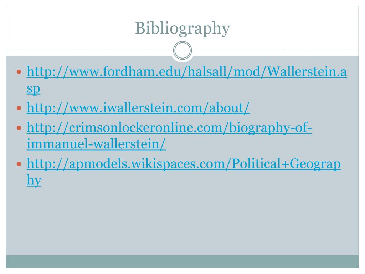Open the iwallerstein.com about link
Viewport: 365px width, 274px height.
pyautogui.click(x=138, y=108)
